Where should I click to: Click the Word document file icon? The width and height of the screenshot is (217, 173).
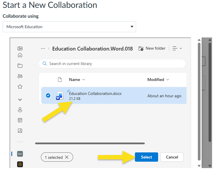coord(60,95)
